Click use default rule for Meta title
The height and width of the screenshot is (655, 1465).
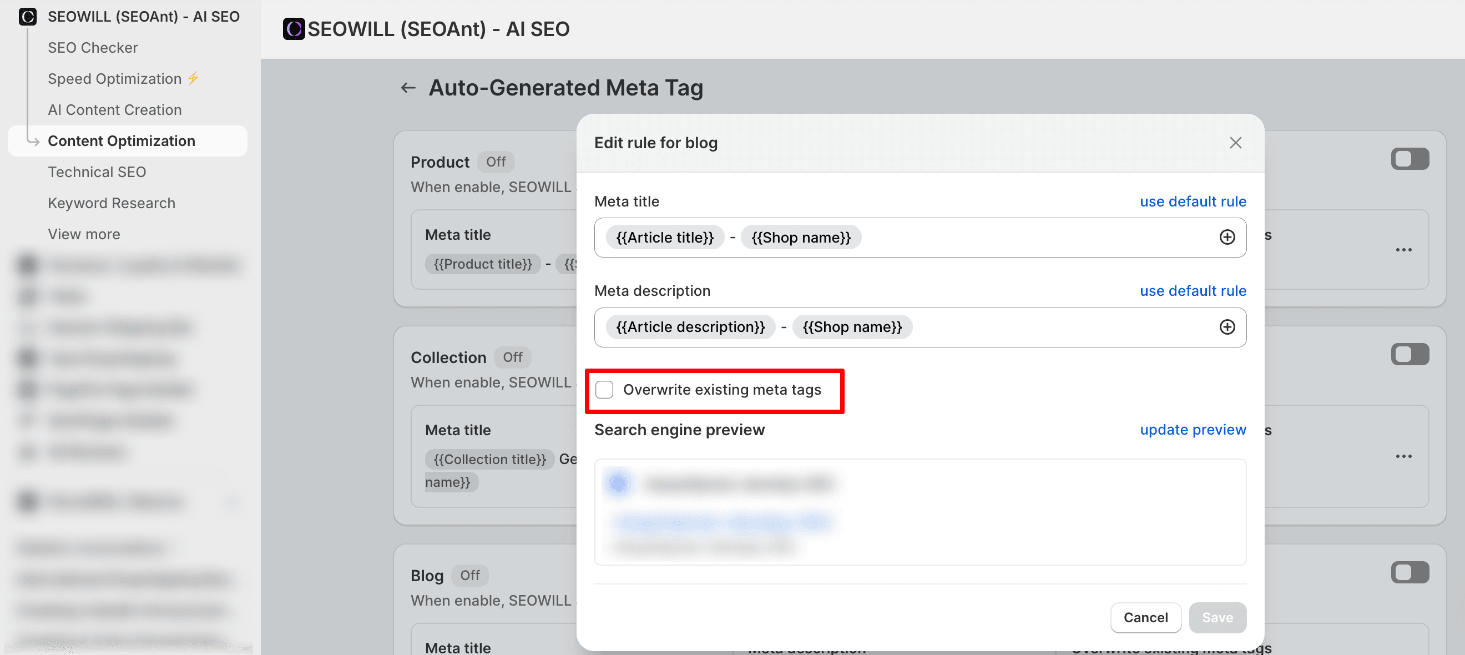tap(1193, 201)
